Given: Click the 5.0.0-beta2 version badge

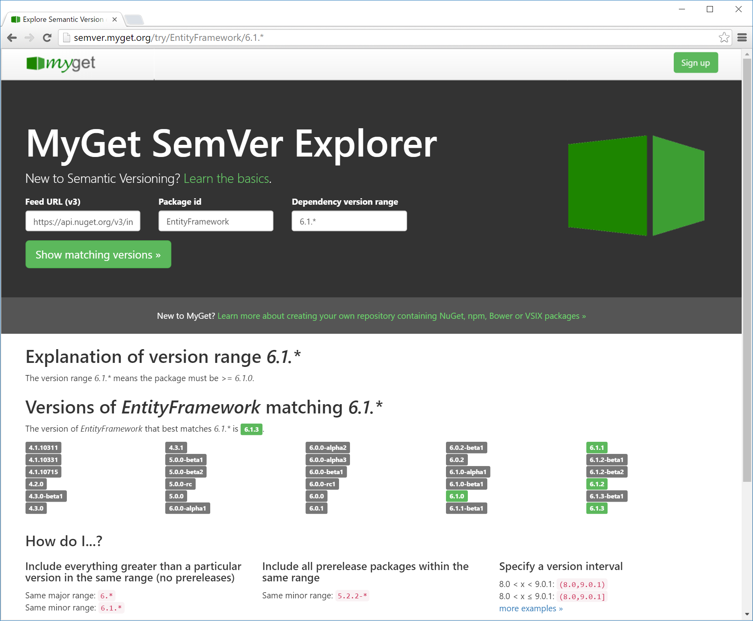Looking at the screenshot, I should pos(186,472).
